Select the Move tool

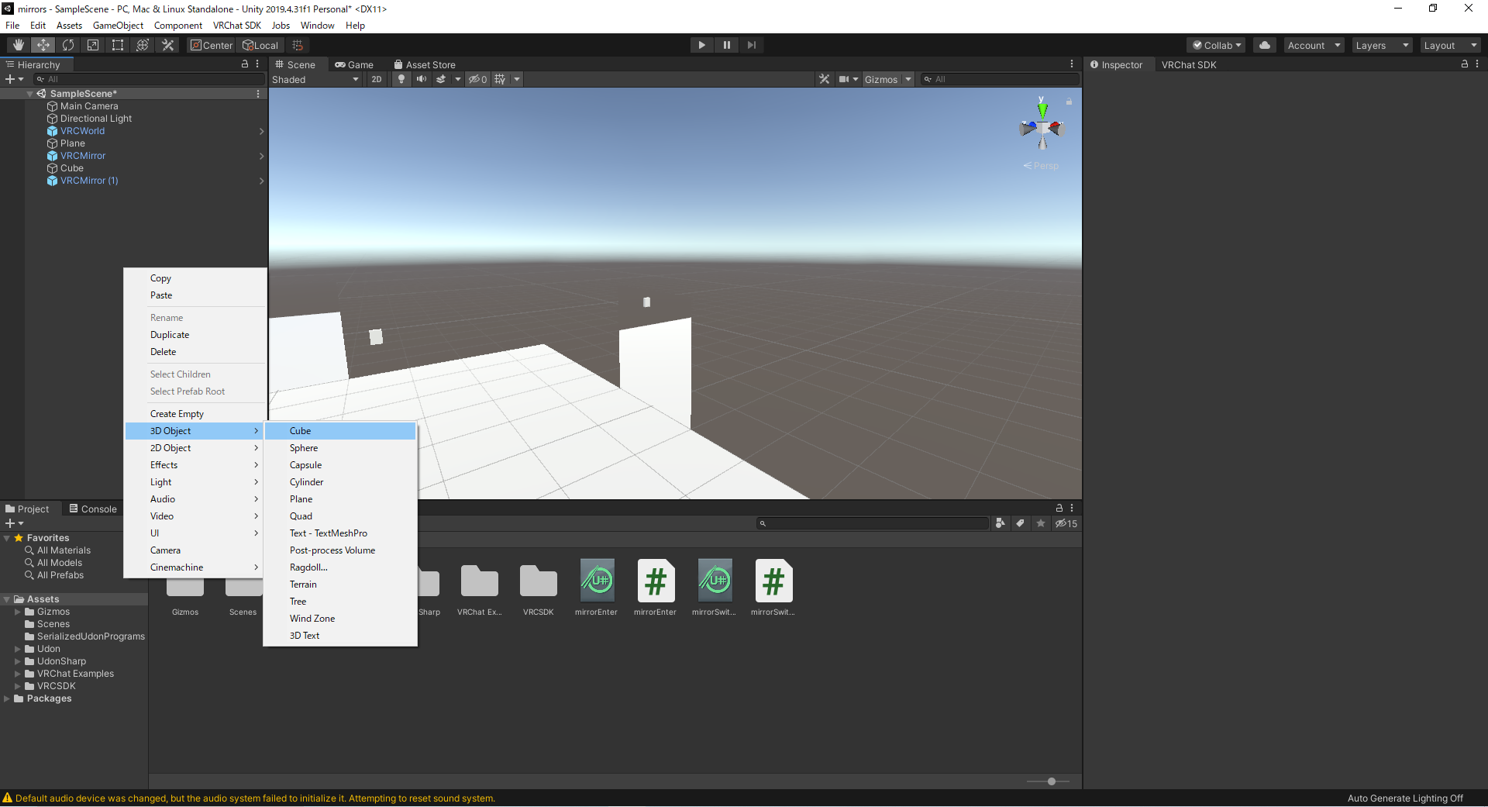pyautogui.click(x=43, y=45)
